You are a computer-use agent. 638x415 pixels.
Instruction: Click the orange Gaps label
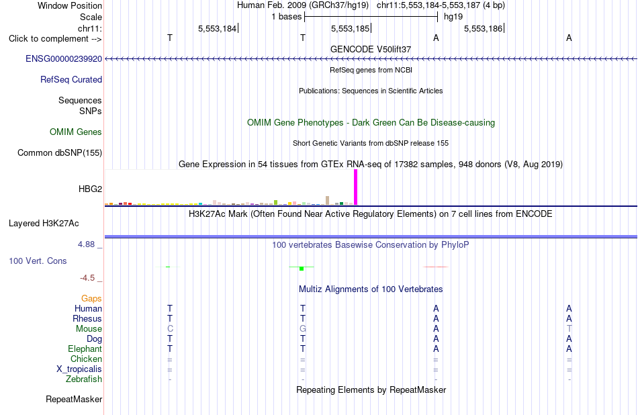coord(91,299)
